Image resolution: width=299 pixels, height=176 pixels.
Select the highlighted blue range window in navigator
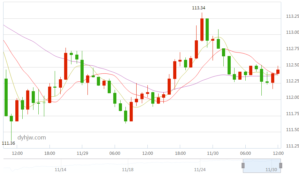262,166
